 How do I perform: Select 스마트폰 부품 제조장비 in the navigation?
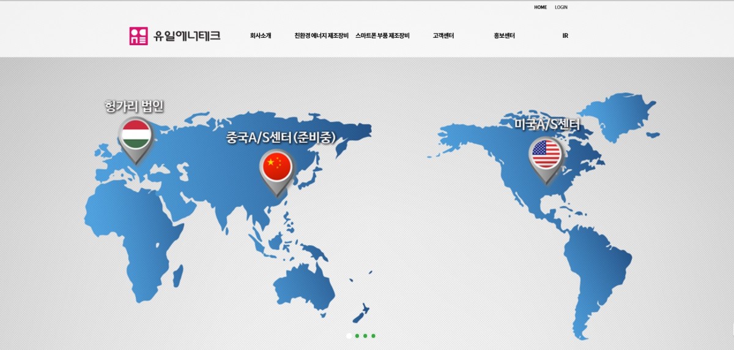[x=382, y=36]
